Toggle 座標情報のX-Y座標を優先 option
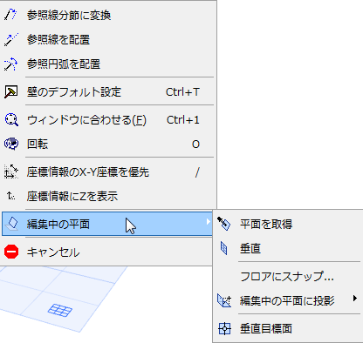Viewport: 363px width, 343px height. click(107, 171)
